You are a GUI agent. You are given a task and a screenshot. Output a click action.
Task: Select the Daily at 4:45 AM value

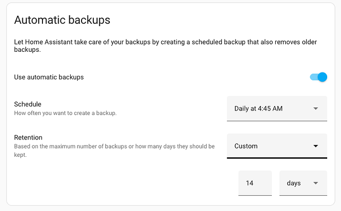pos(258,108)
